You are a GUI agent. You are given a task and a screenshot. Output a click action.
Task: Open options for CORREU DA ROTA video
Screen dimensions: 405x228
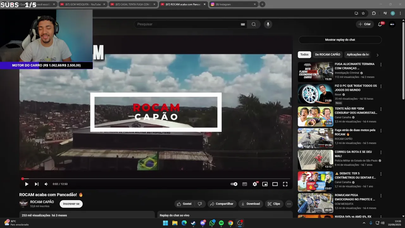pyautogui.click(x=381, y=152)
